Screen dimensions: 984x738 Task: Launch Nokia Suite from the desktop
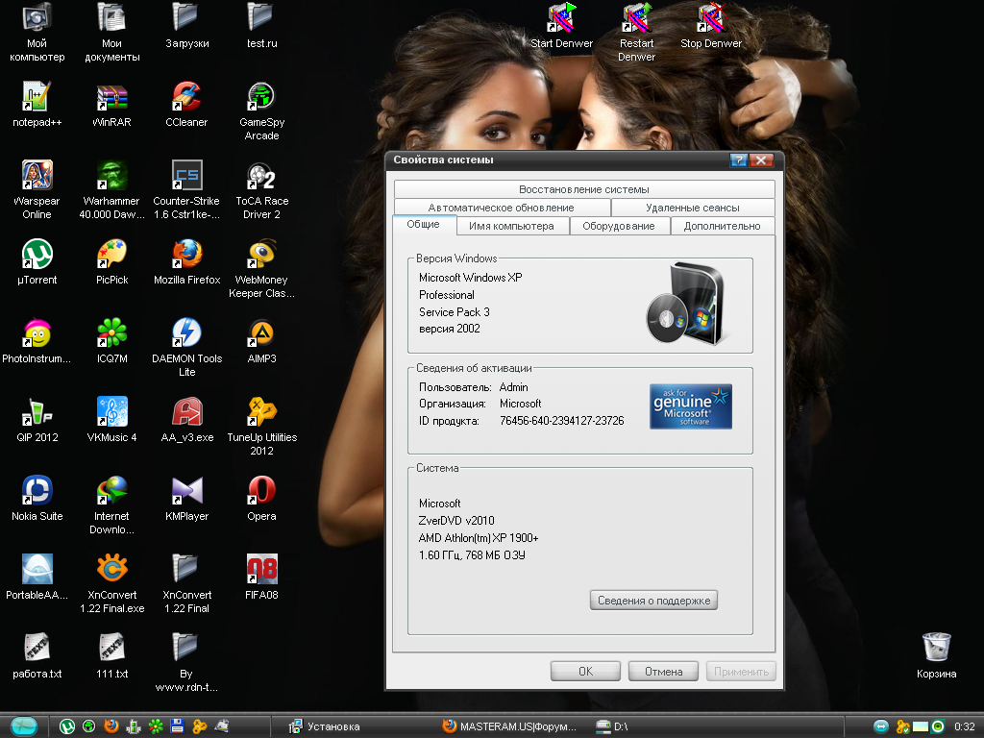(37, 499)
